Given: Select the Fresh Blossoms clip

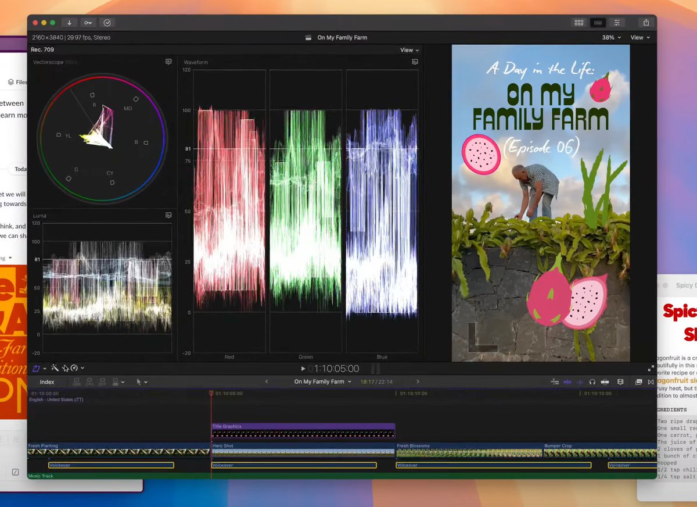Looking at the screenshot, I should [x=469, y=449].
